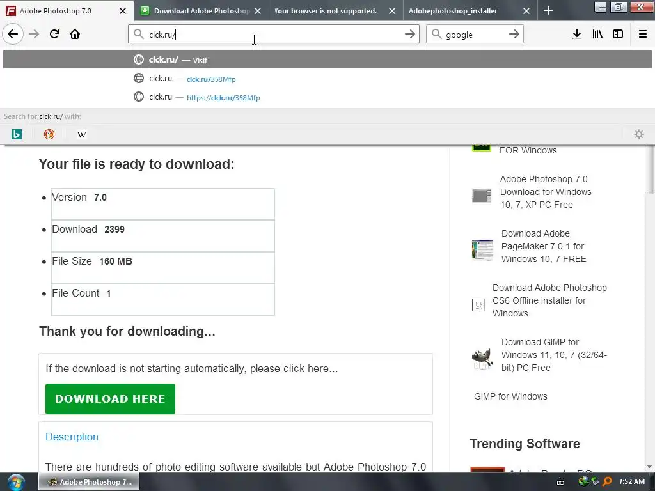
Task: Toggle the sidebar view icon
Action: (x=618, y=35)
